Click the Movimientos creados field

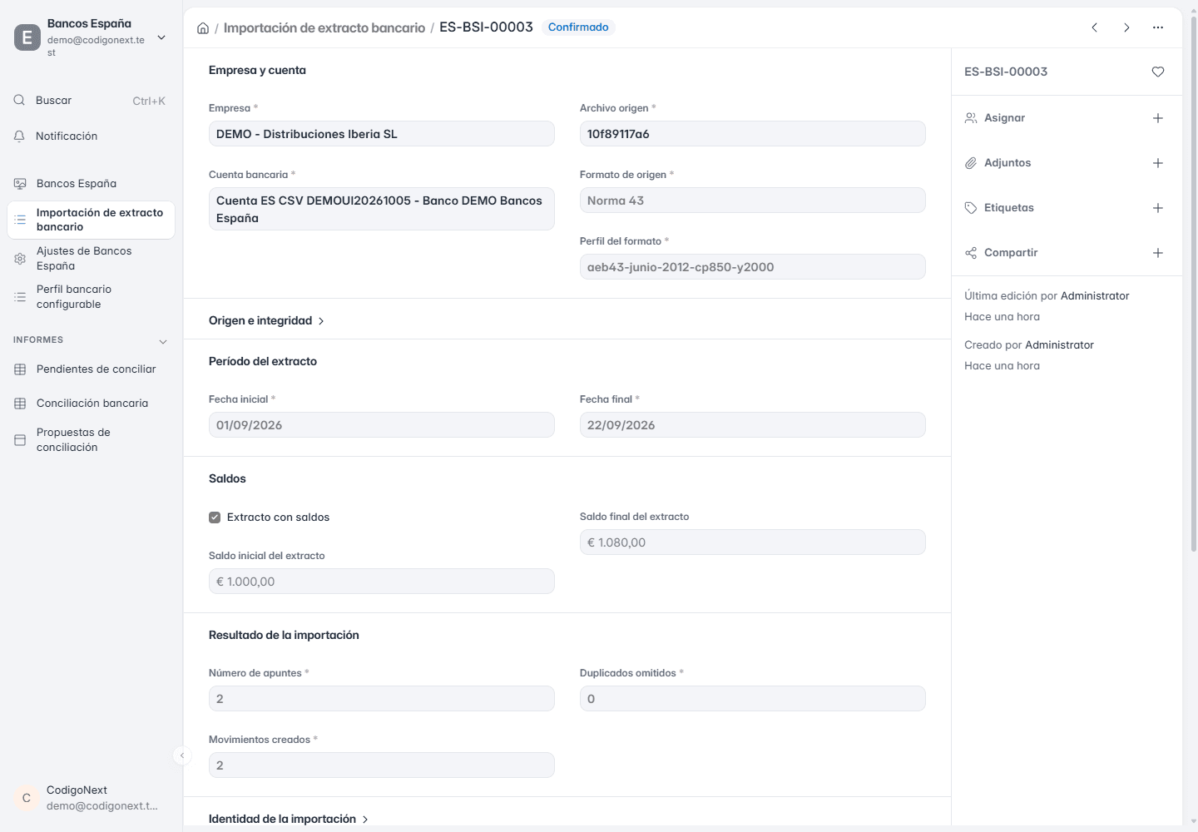tap(382, 765)
